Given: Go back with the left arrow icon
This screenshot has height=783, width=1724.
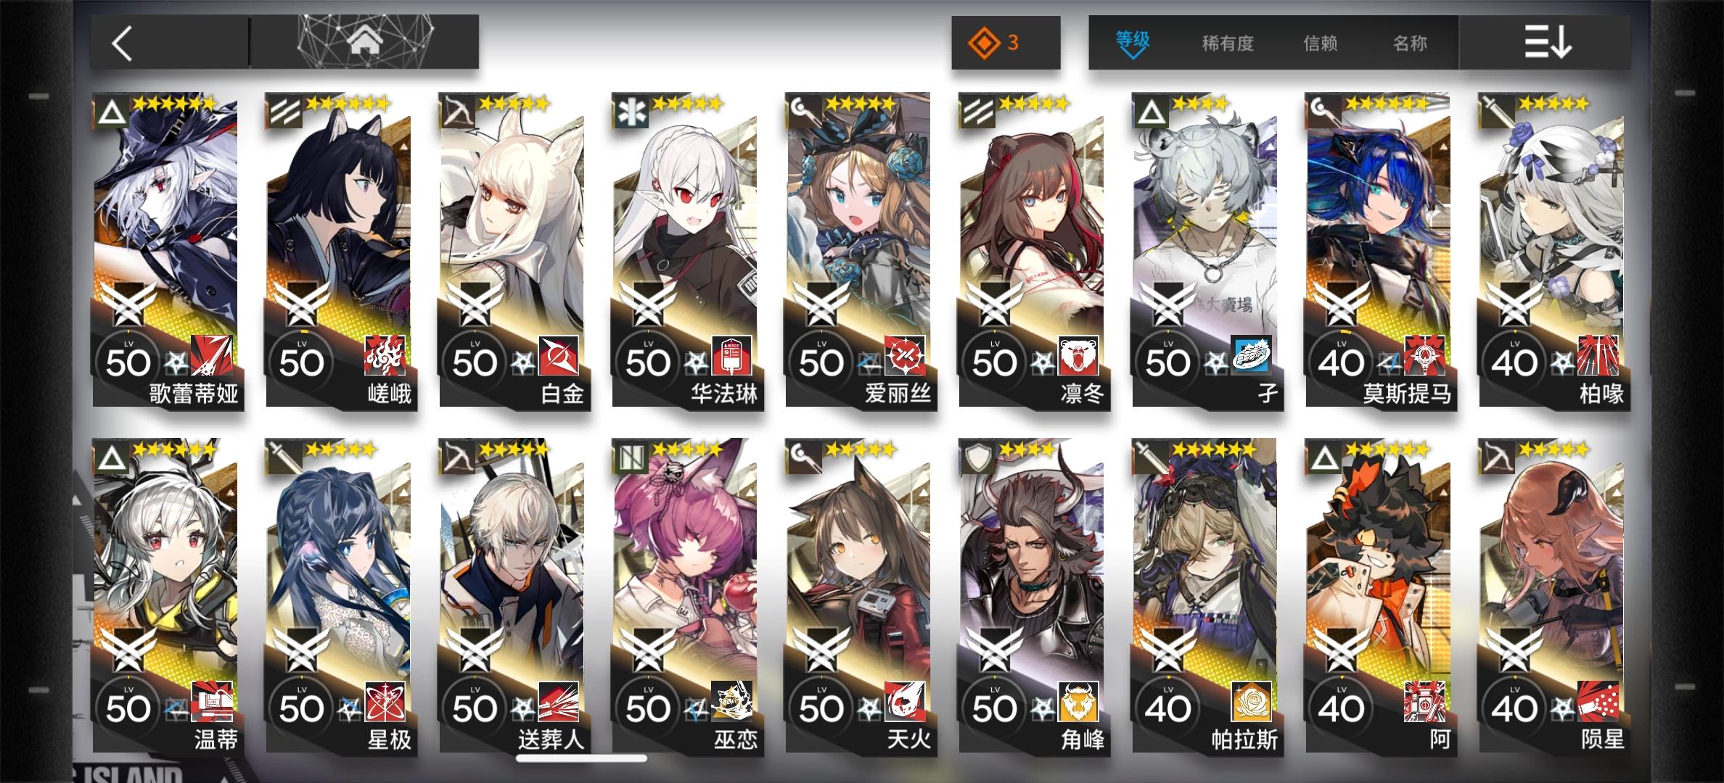Looking at the screenshot, I should [x=122, y=43].
